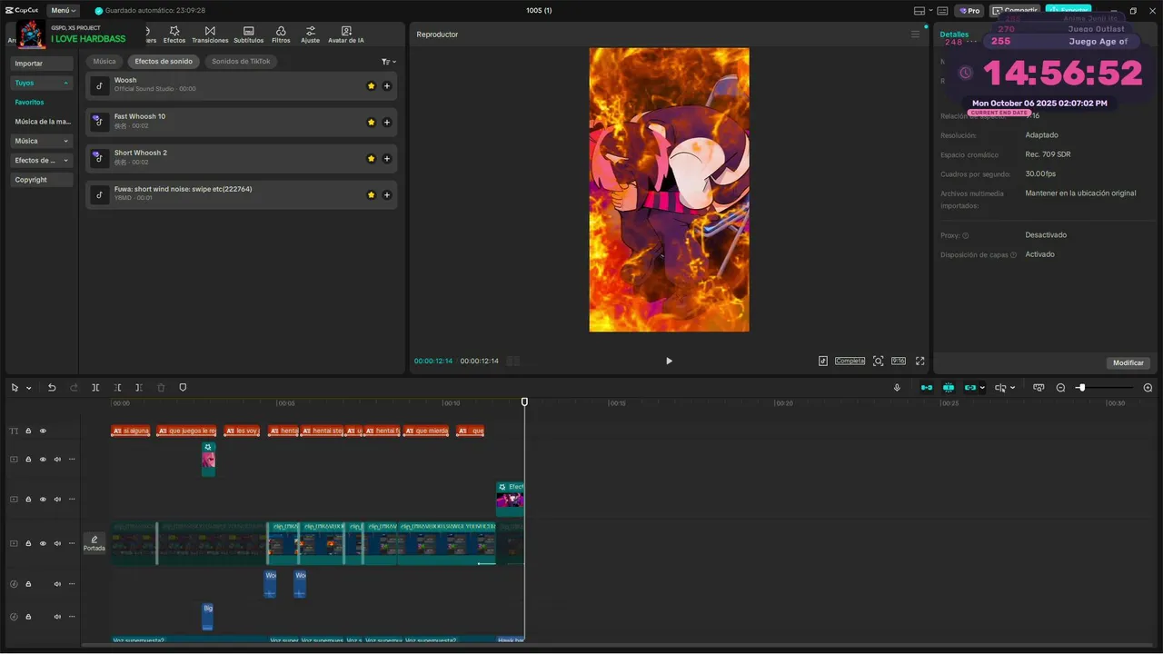Viewport: 1163px width, 654px height.
Task: Open the player panel hamburger menu
Action: (915, 35)
